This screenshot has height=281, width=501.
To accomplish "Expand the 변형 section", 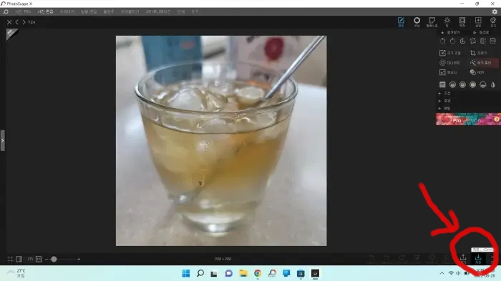I will [444, 109].
